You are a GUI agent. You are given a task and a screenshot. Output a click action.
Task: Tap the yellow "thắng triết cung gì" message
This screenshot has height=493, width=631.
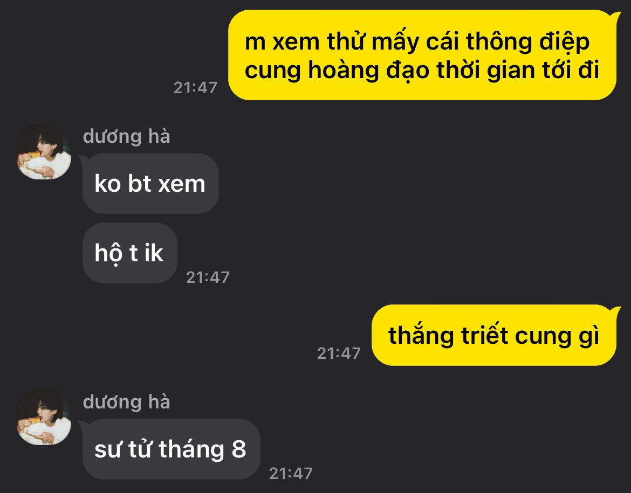494,335
